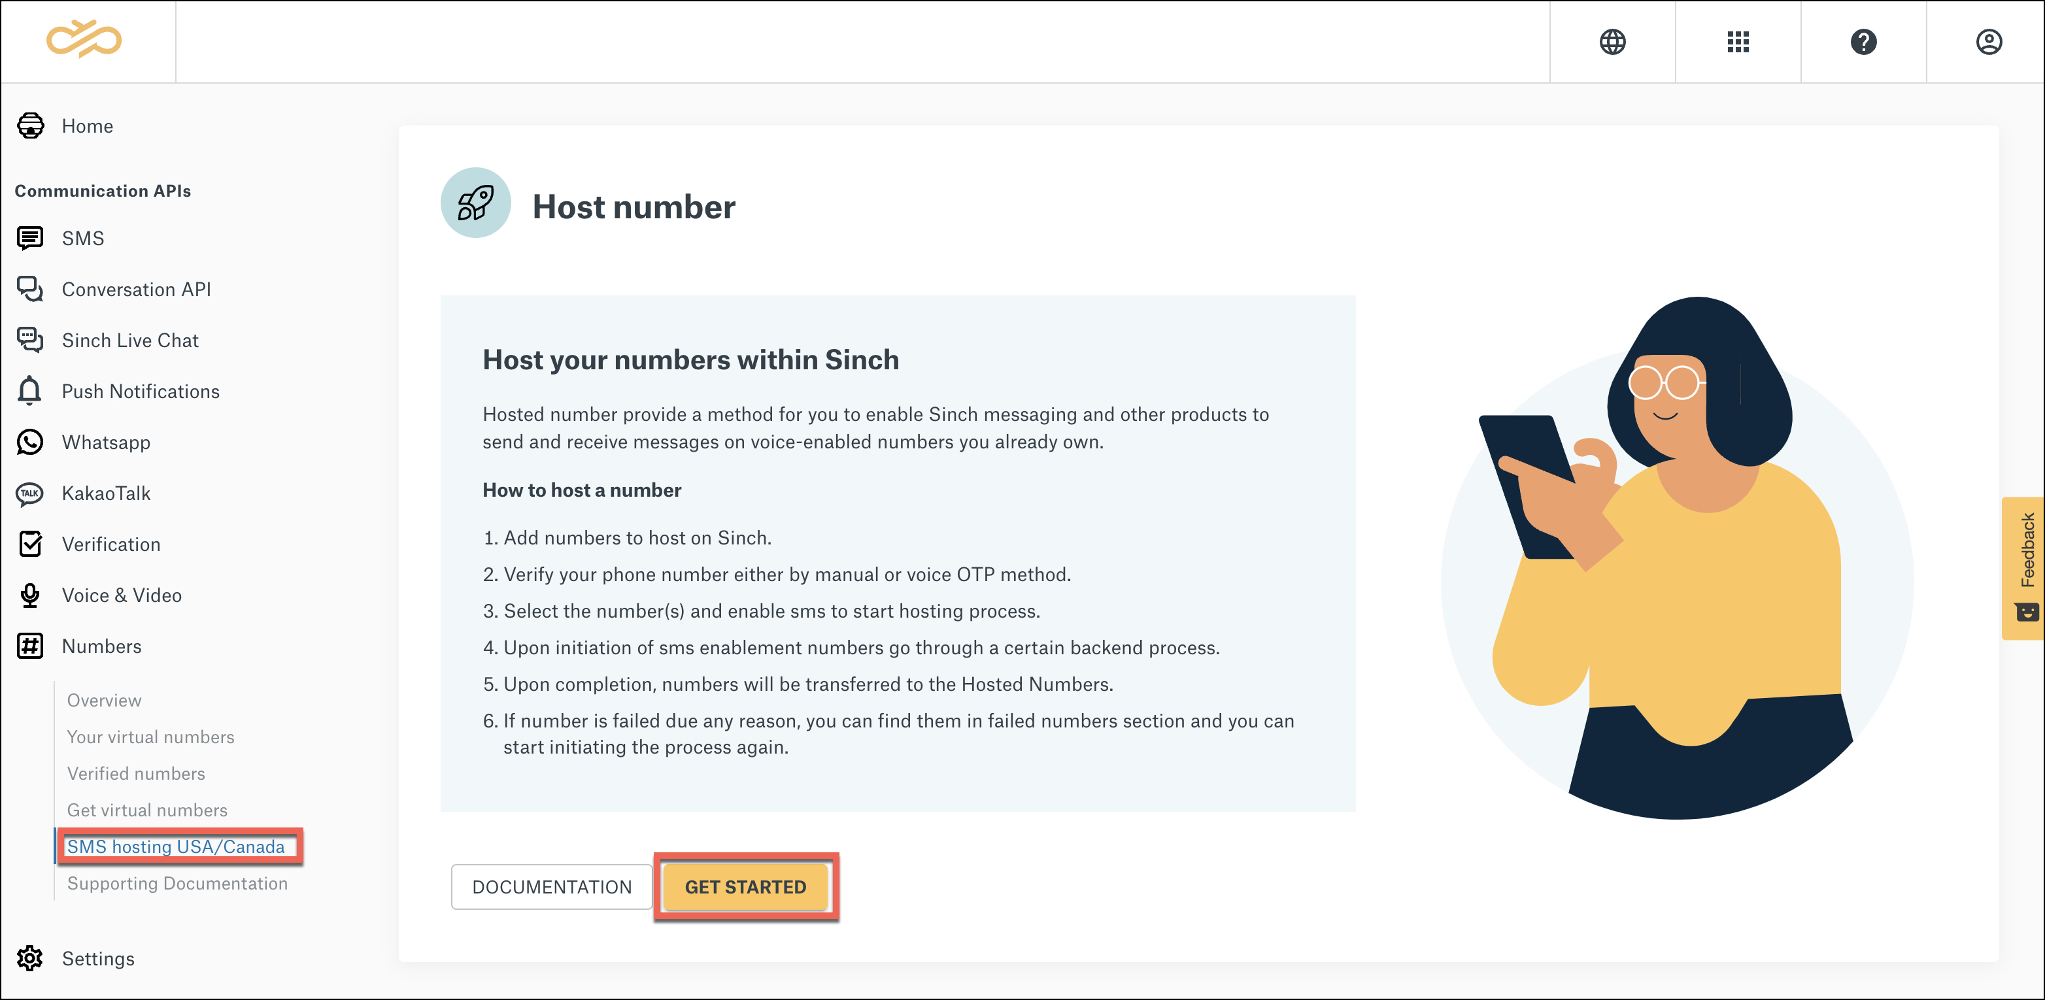Open KakaoTalk using its TALK icon

pyautogui.click(x=29, y=493)
